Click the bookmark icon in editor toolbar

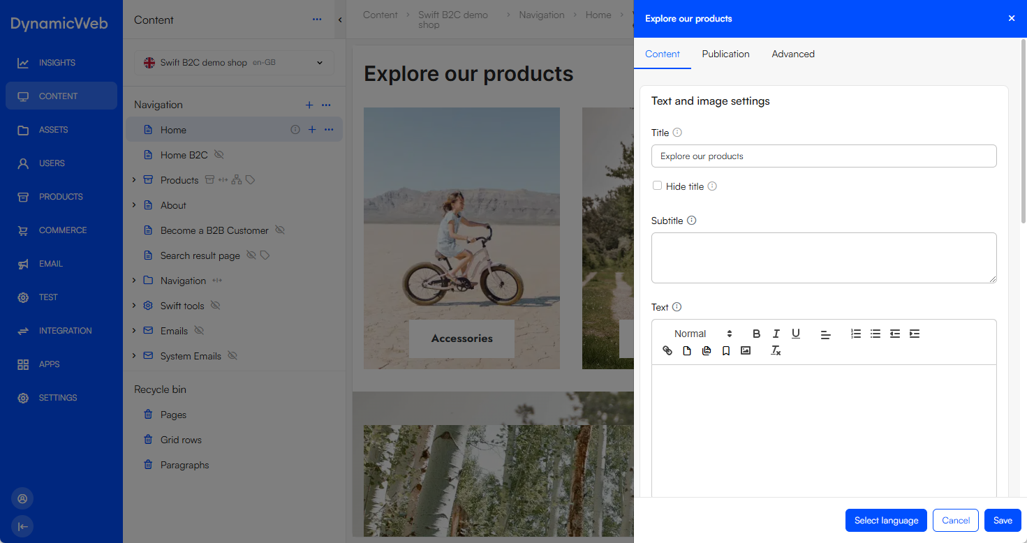point(726,350)
